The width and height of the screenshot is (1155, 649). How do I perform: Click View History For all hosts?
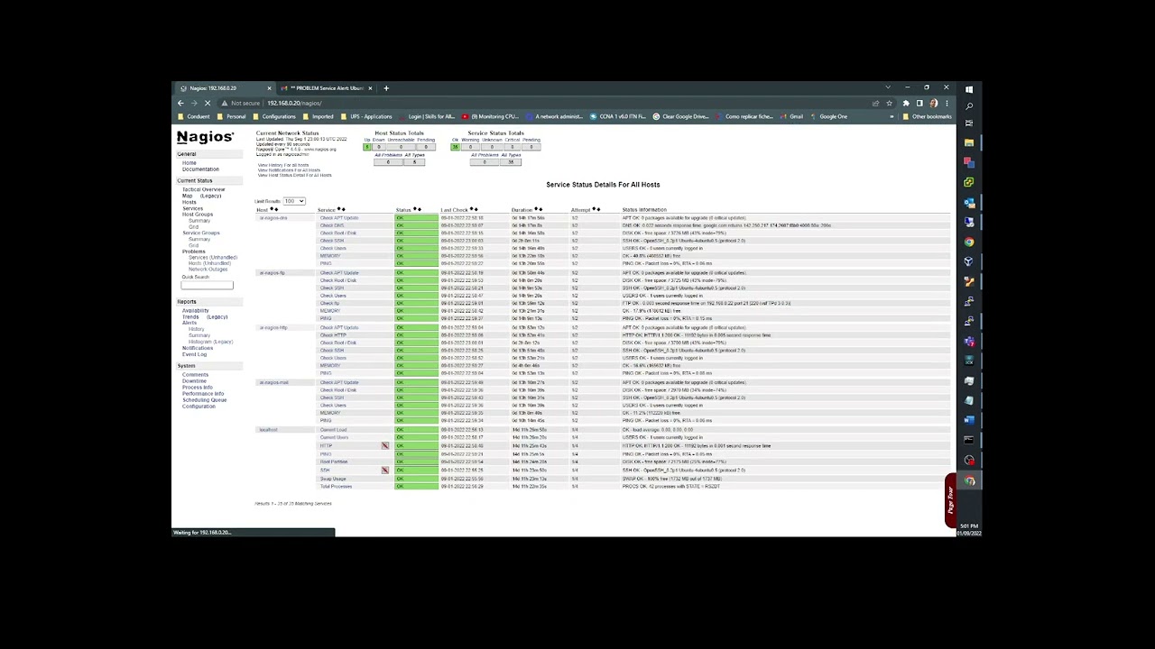[x=282, y=165]
